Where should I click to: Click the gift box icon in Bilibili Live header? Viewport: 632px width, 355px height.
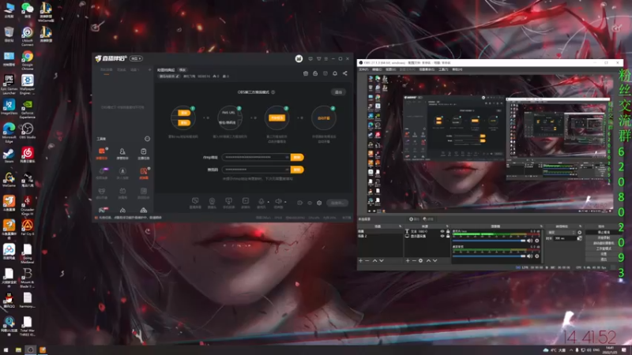[306, 73]
